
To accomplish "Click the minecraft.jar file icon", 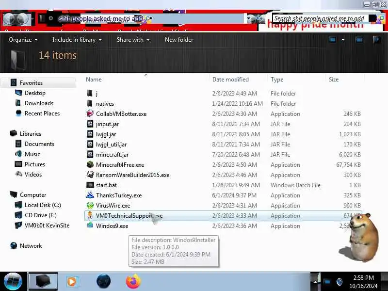I will point(90,154).
